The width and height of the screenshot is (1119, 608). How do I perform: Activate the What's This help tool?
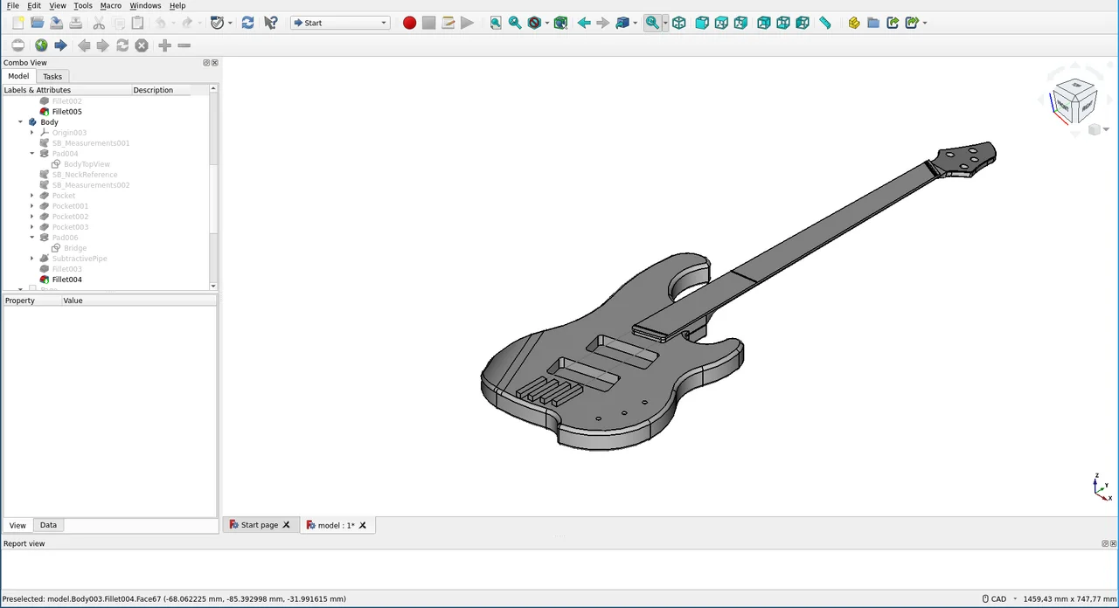point(270,23)
